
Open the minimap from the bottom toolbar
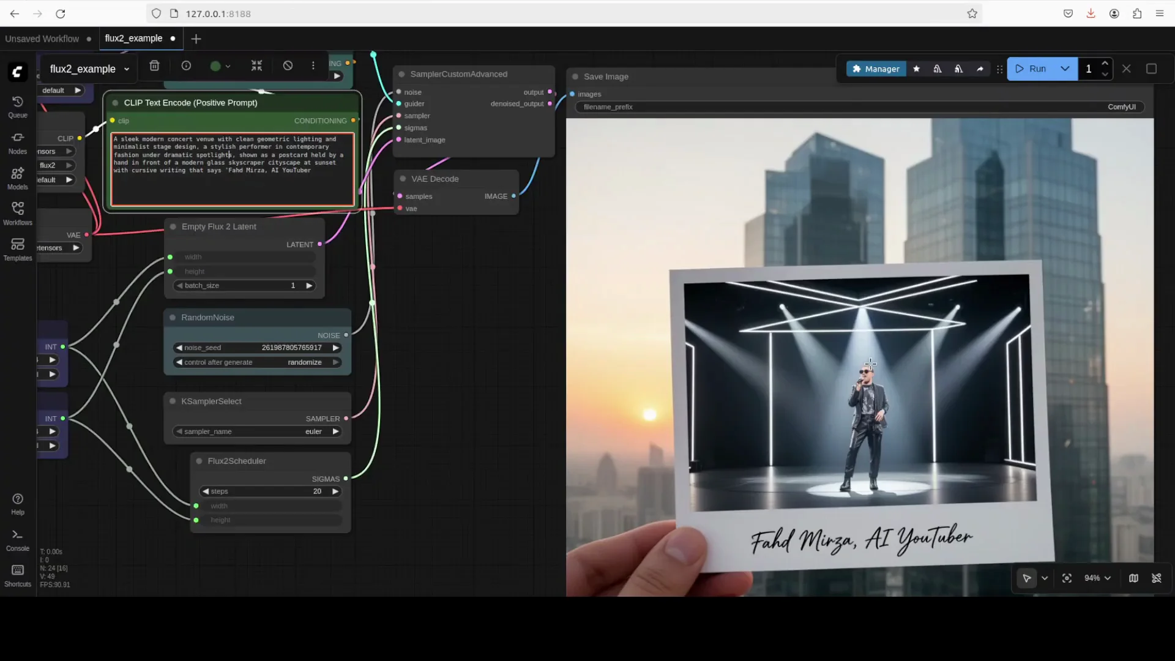[x=1133, y=578]
